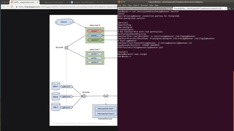The height and width of the screenshot is (131, 234).
Task: Click the last terminal prompt 'user@suse:~>'
Action: 124,57
